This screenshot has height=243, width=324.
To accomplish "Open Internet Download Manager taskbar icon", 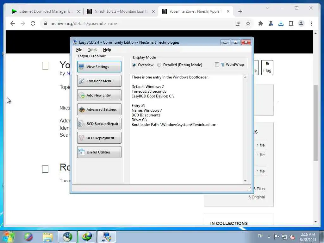I will [87, 237].
